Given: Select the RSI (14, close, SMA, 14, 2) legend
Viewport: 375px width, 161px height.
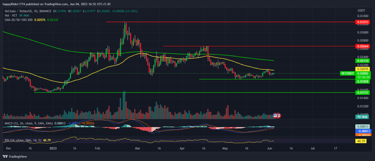Looking at the screenshot, I should [23, 140].
